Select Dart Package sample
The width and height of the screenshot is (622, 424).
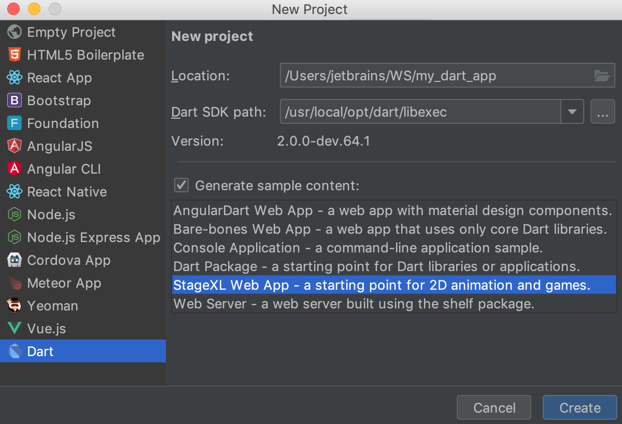coord(393,266)
